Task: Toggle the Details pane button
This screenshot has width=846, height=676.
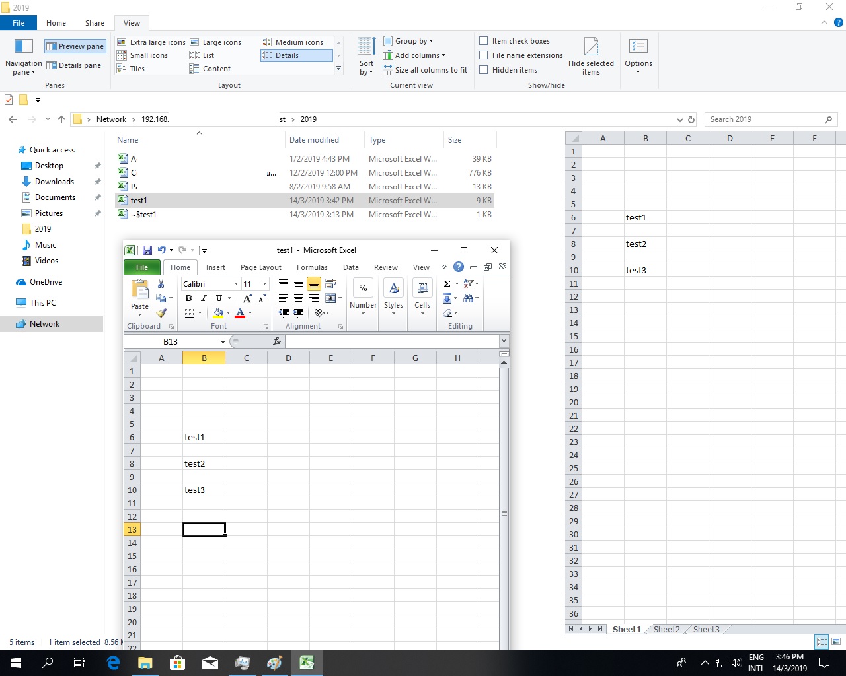Action: pos(73,65)
